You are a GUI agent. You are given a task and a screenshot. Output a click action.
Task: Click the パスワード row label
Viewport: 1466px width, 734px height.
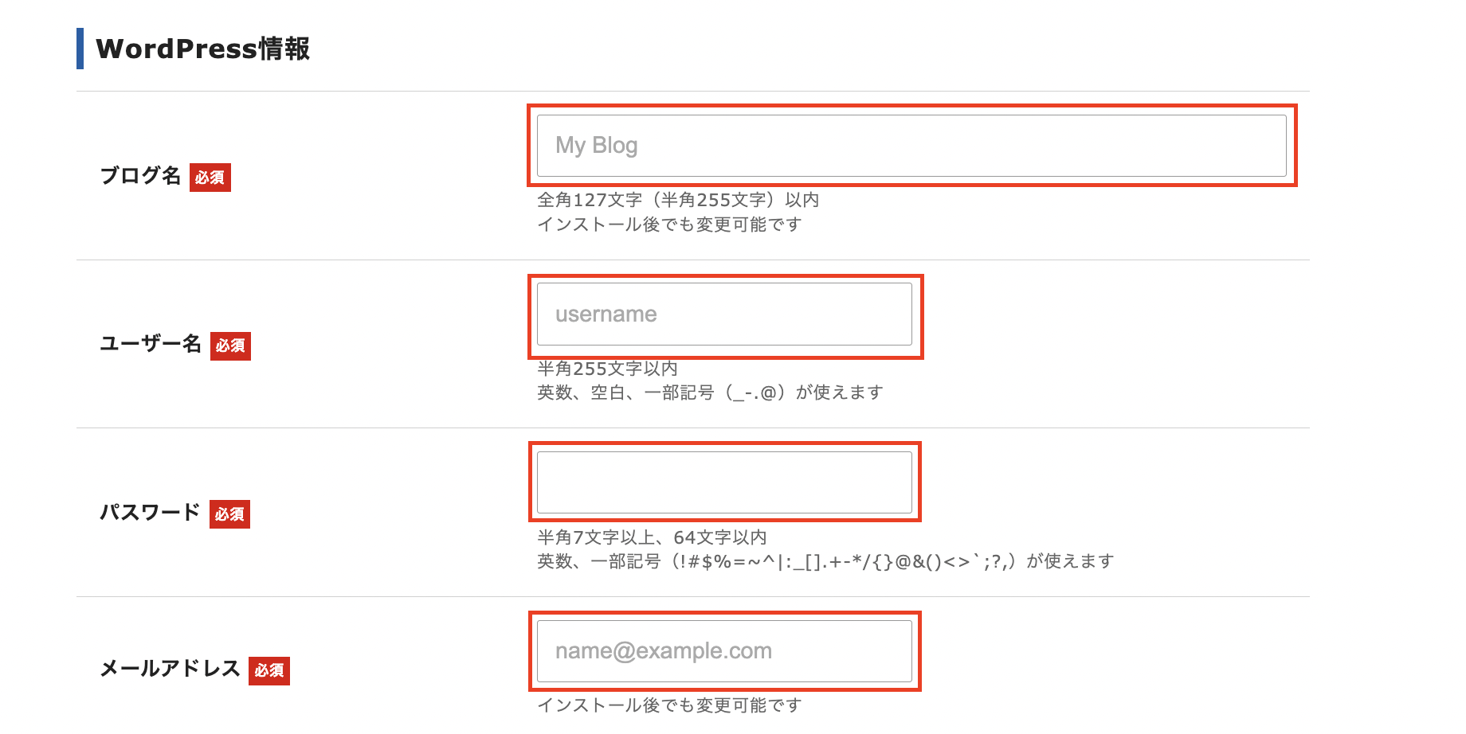coord(150,513)
